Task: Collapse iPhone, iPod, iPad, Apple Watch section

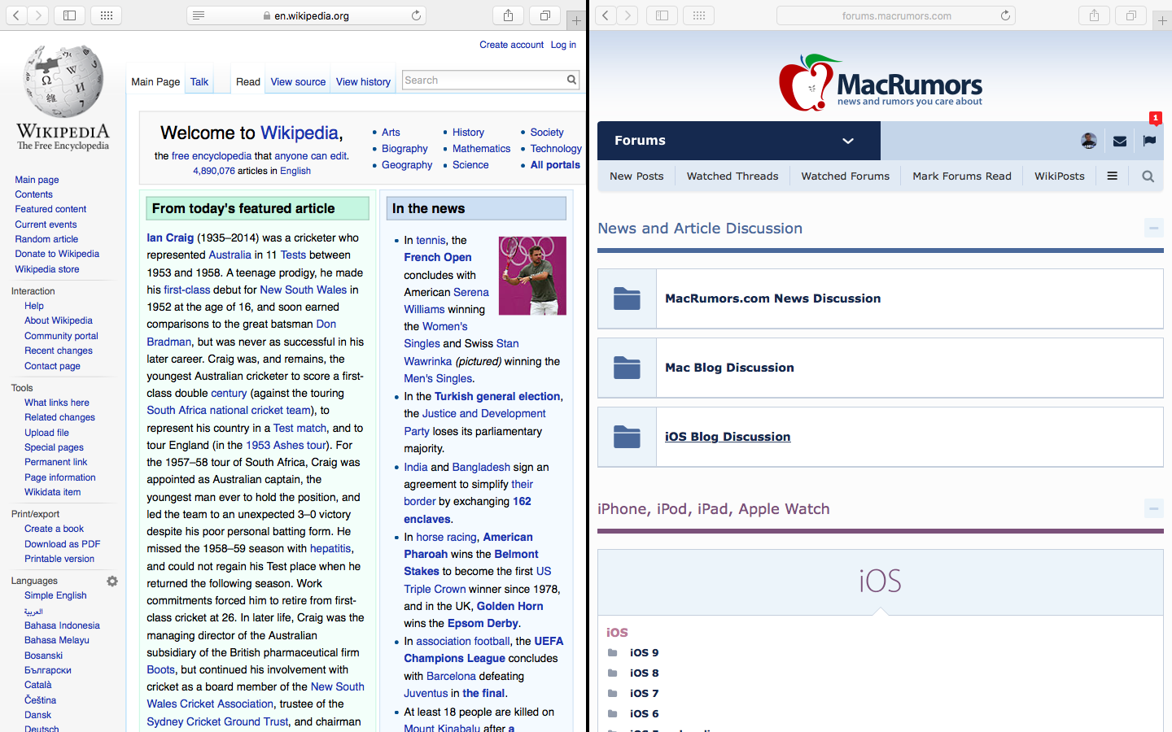Action: 1153,509
